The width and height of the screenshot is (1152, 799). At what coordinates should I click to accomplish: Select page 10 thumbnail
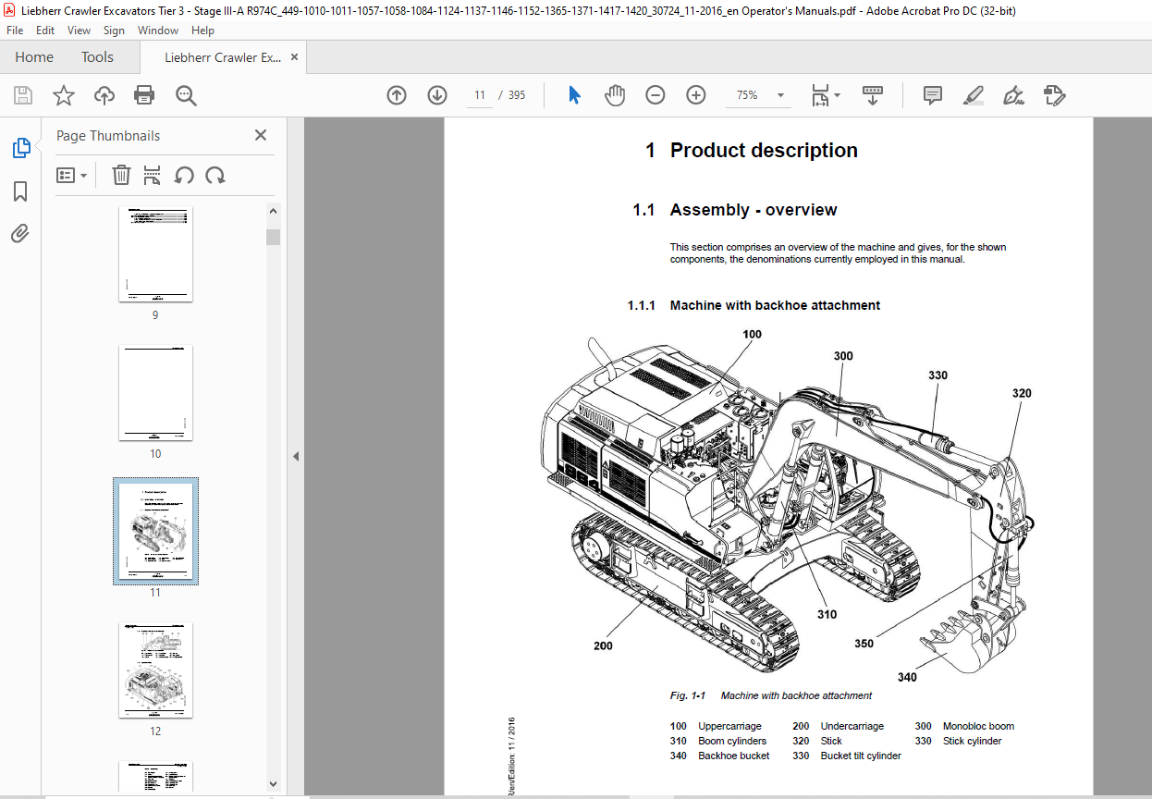click(x=155, y=393)
